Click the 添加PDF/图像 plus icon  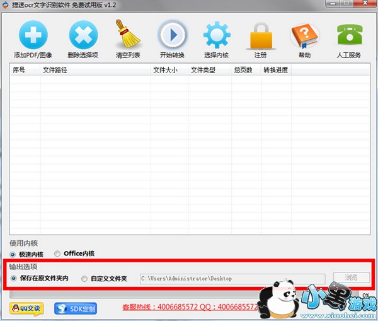33,35
